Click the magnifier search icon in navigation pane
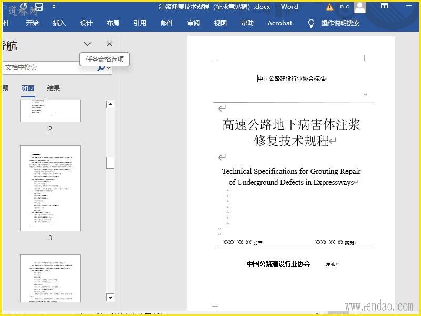The image size is (421, 316). tap(101, 68)
